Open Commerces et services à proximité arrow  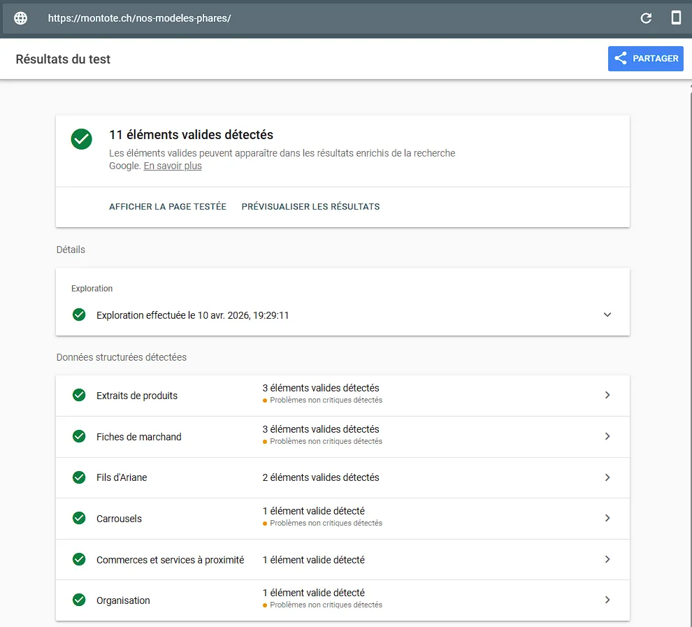tap(607, 559)
